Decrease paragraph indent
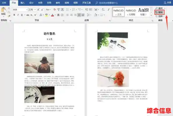The image size is (173, 116). tap(86, 10)
